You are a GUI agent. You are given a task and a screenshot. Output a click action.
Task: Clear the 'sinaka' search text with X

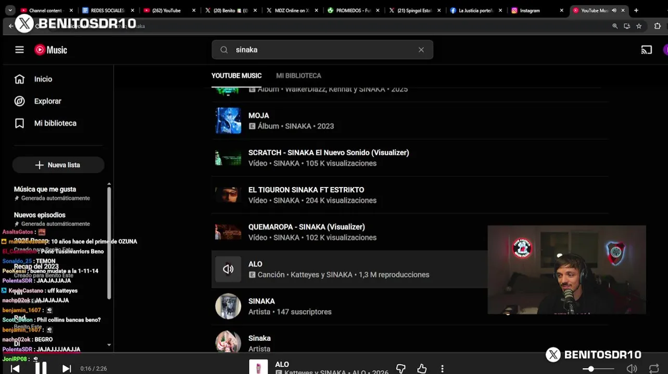click(x=421, y=50)
